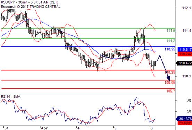Screen dimensions: 192x130
Task: Click the USD/JPY 30min chart title
Action: (x=30, y=2)
